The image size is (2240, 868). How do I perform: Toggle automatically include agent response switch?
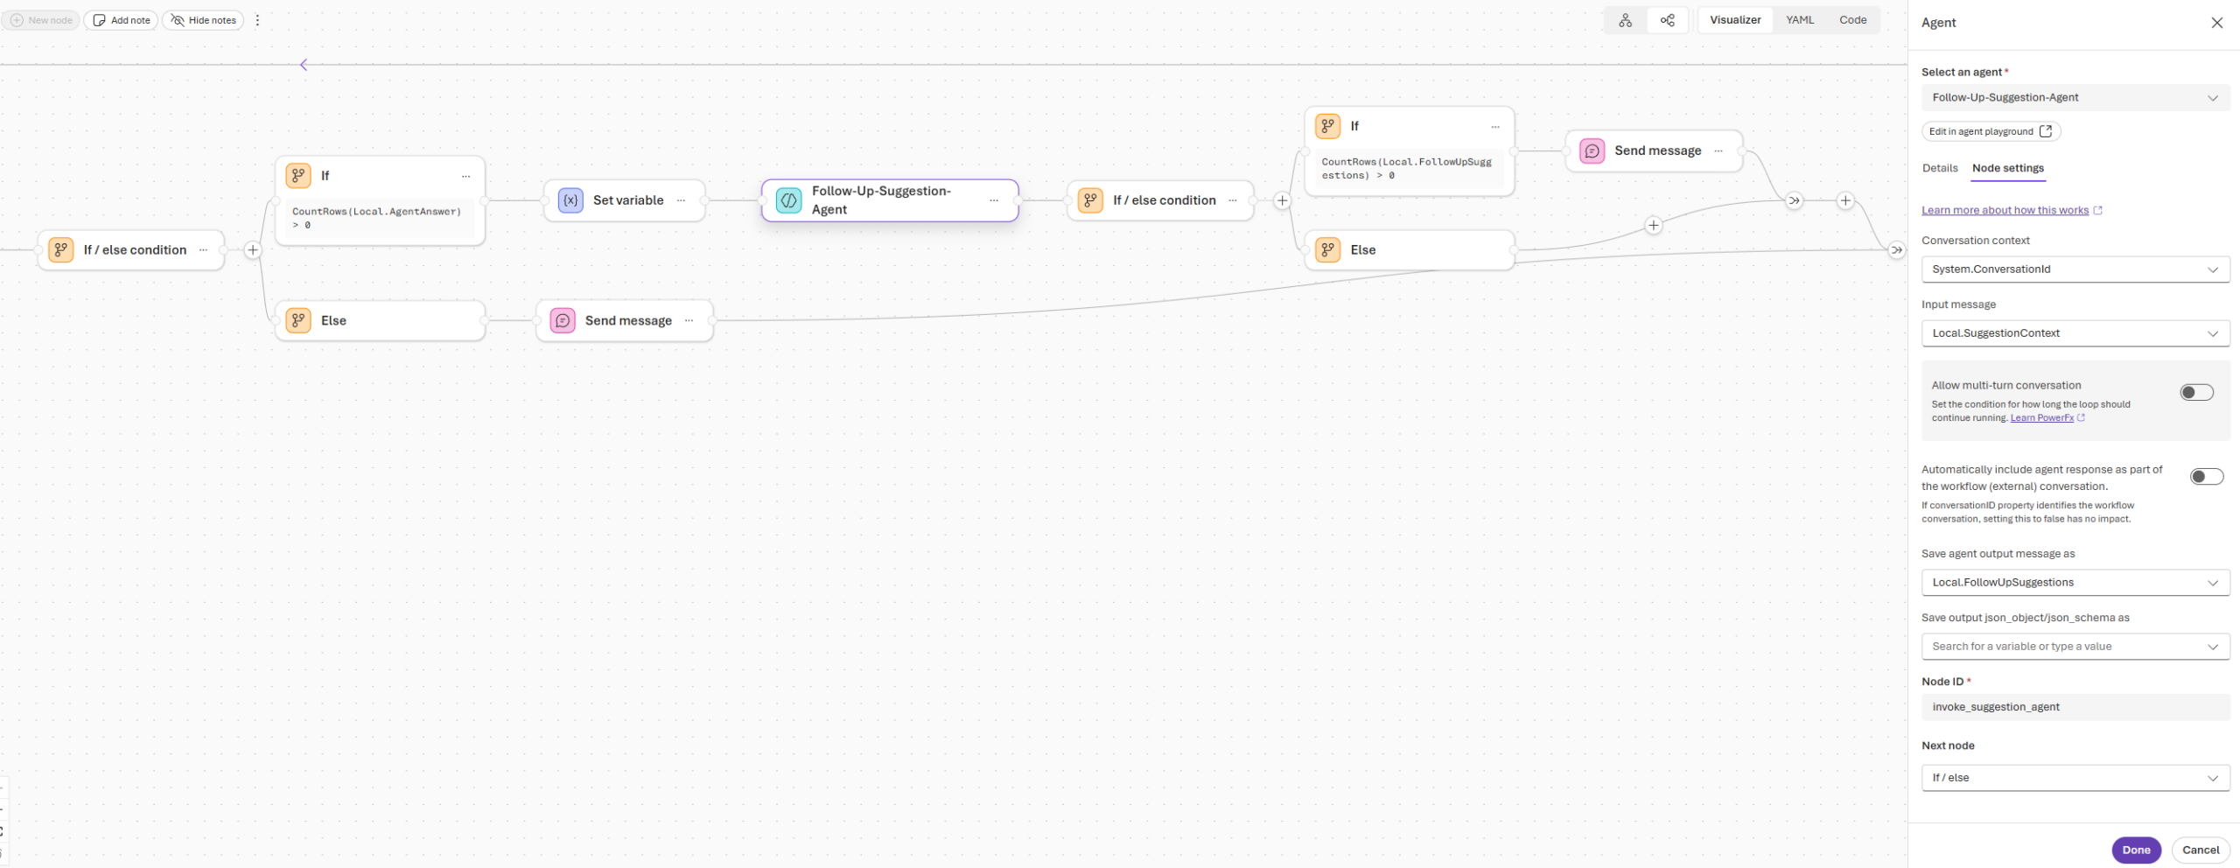point(2205,477)
